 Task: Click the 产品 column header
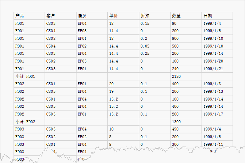[x=29, y=16]
